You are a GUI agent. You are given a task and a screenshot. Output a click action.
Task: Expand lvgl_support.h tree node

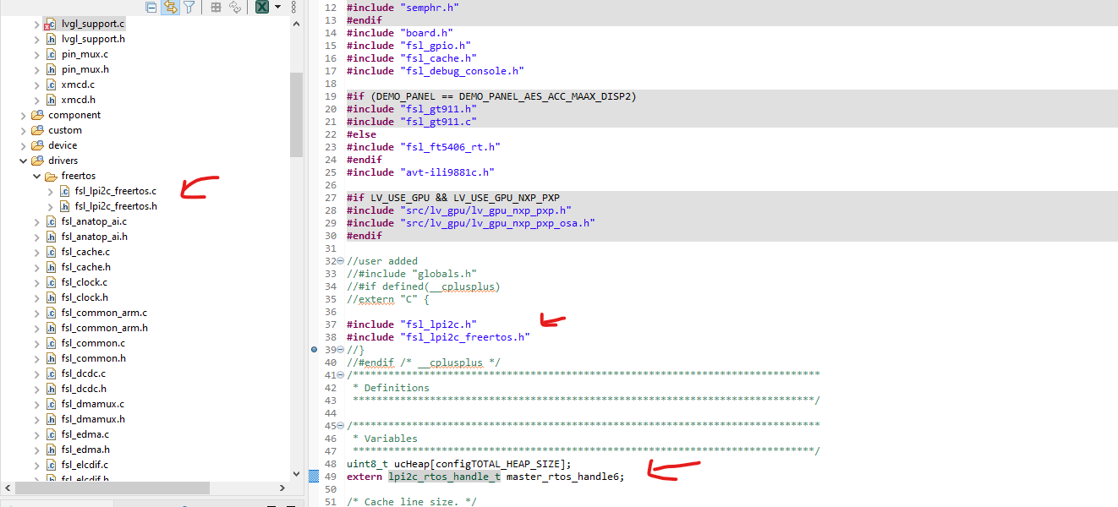(x=36, y=39)
